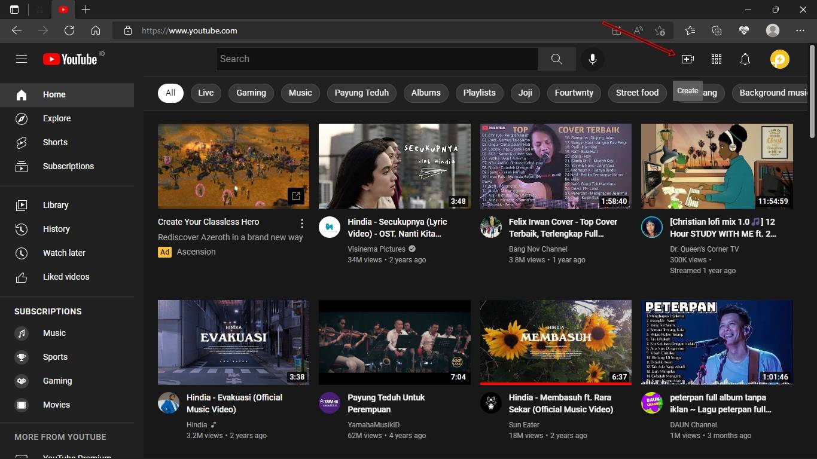Image resolution: width=817 pixels, height=459 pixels.
Task: Open Explore in the sidebar
Action: [67, 118]
